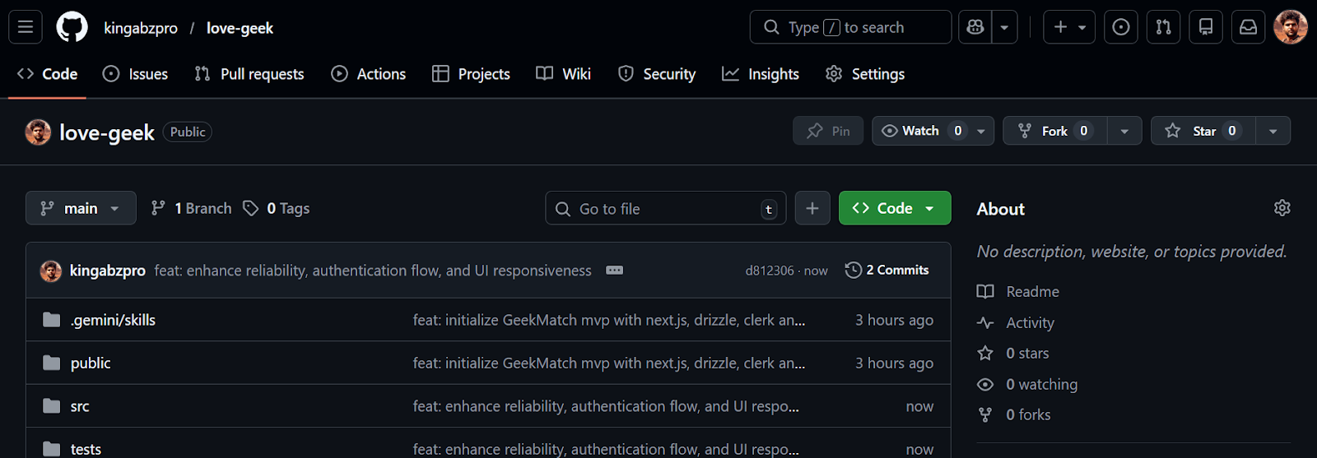Viewport: 1317px width, 458px height.
Task: Click kingabzpro author name in commit row
Action: pos(108,271)
